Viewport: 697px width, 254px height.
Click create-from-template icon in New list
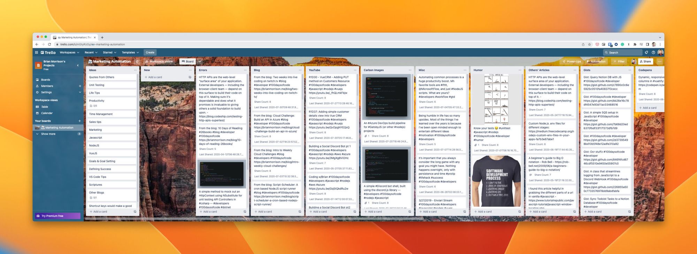pos(190,77)
